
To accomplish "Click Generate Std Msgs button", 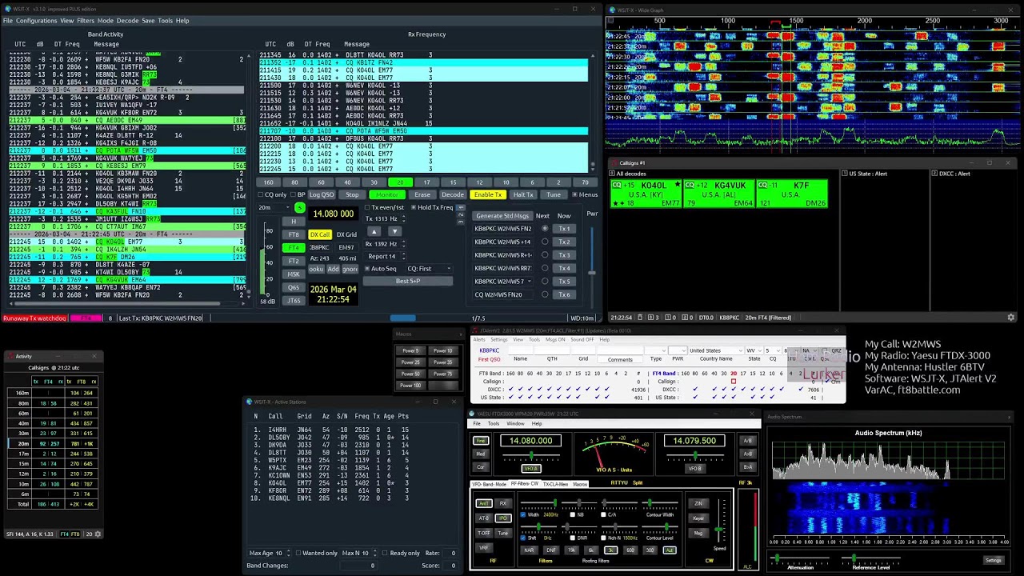I will pos(502,216).
